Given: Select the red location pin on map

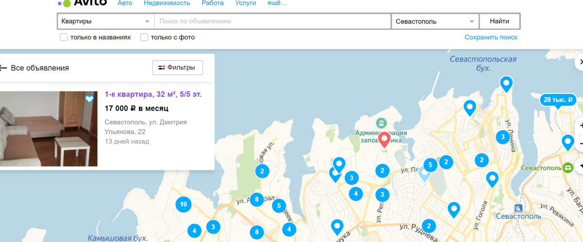Looking at the screenshot, I should (x=384, y=140).
